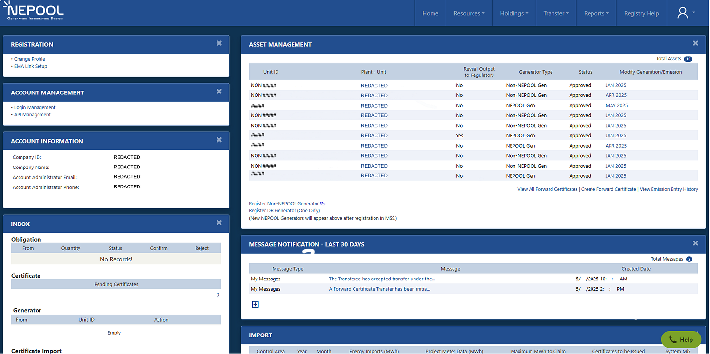The height and width of the screenshot is (354, 710).
Task: Click the green Help phone button
Action: click(x=681, y=339)
